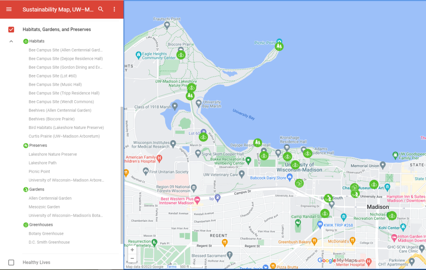
Task: Click the bee marker right of Nicholas Recreation Center
Action: (x=391, y=216)
